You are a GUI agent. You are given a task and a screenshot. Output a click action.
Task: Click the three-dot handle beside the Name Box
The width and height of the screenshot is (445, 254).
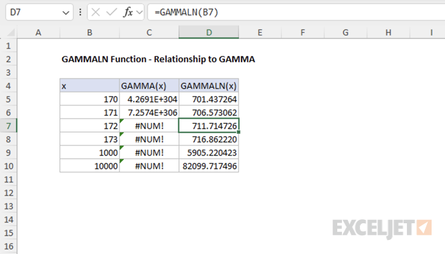[80, 12]
